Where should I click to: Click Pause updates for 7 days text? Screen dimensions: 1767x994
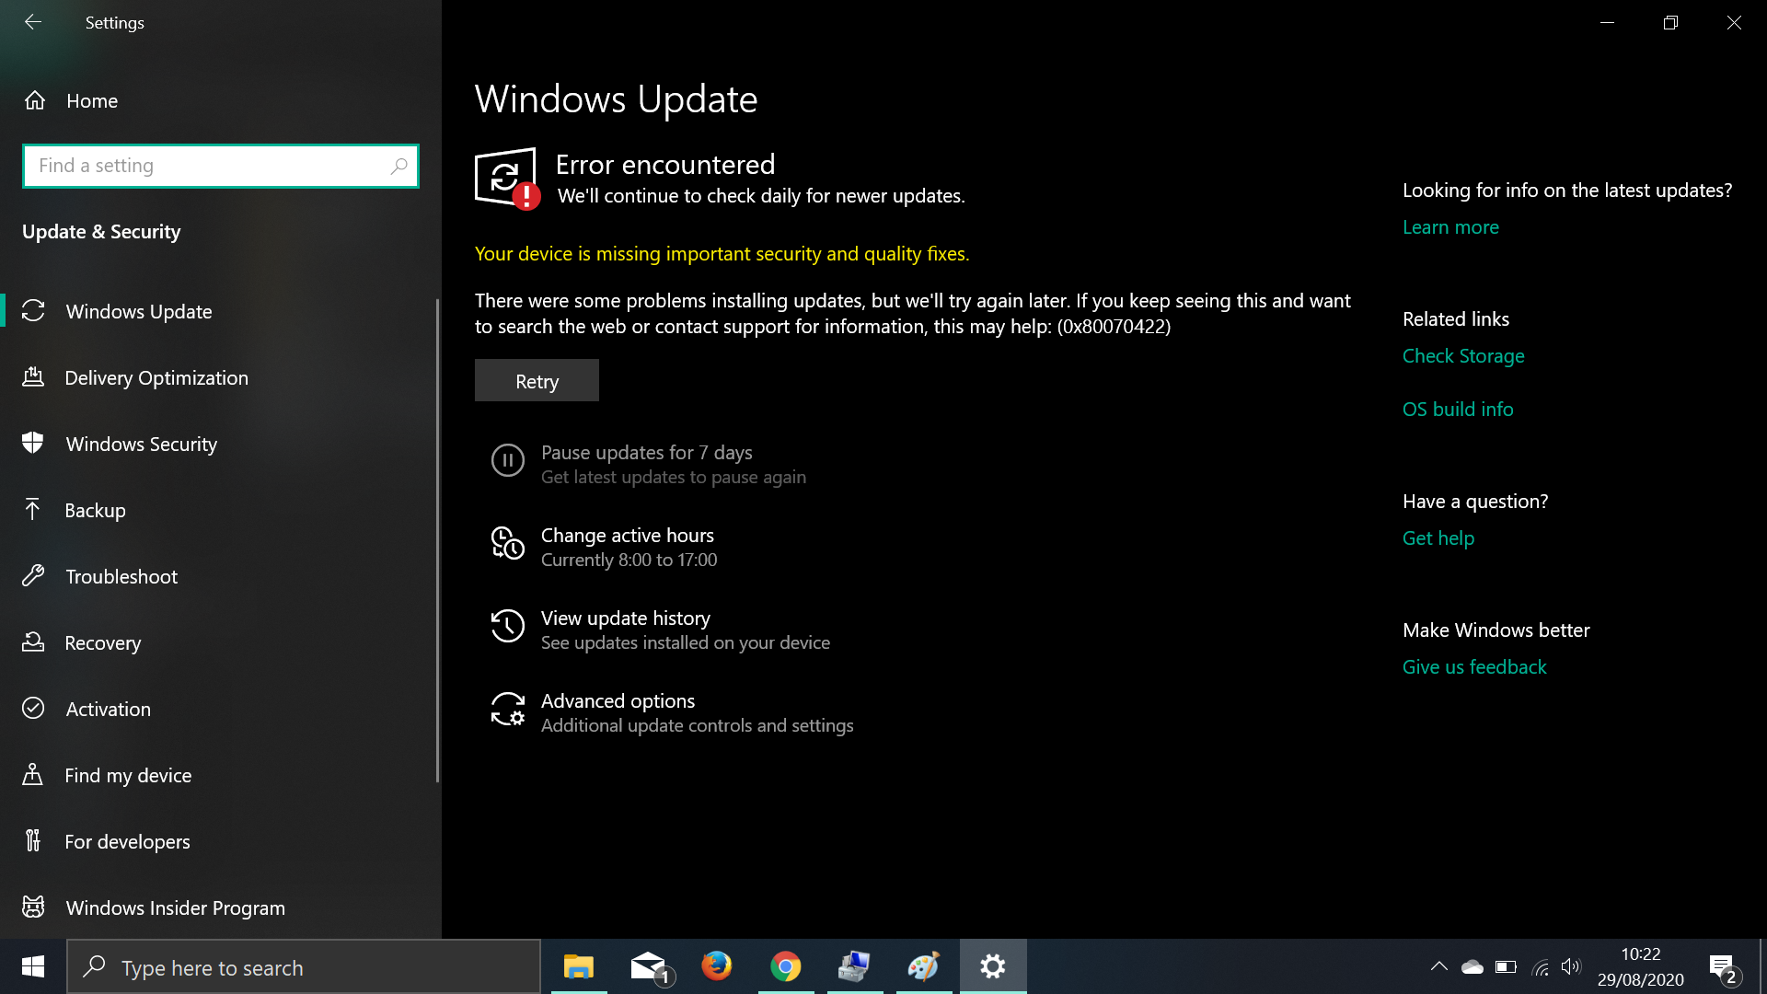coord(646,453)
